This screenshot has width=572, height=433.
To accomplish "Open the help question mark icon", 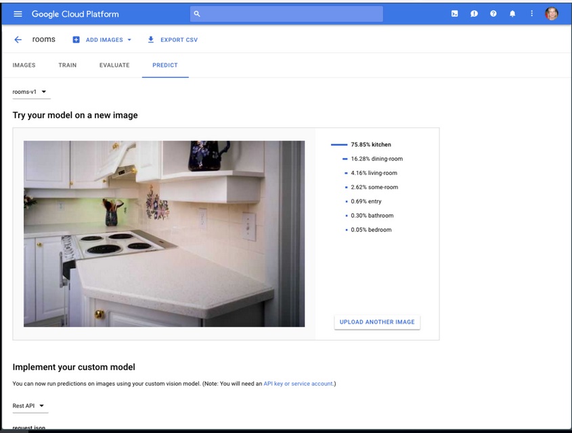I will click(493, 14).
